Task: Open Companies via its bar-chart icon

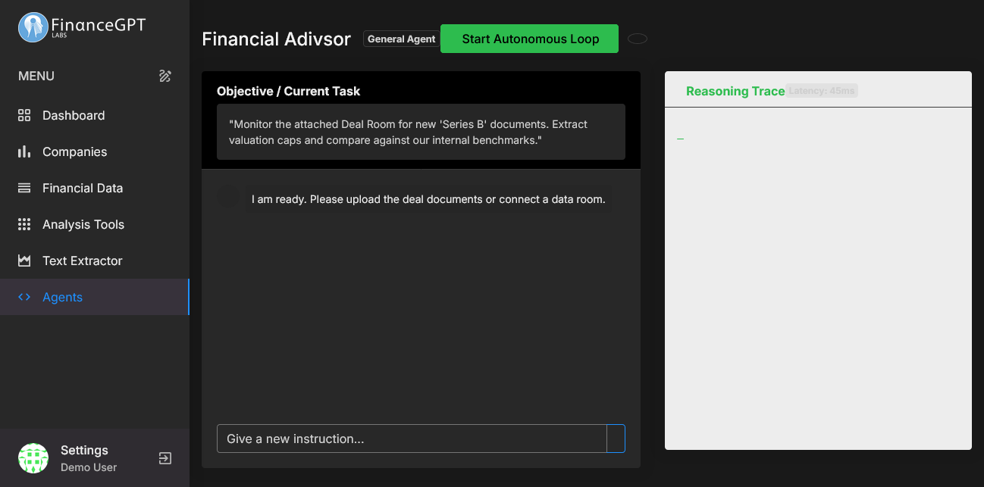Action: coord(24,151)
